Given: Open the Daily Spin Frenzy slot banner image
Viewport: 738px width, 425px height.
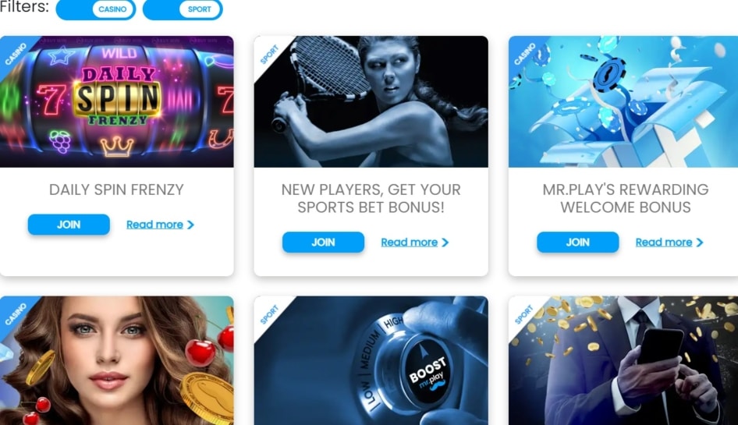Looking at the screenshot, I should 117,101.
